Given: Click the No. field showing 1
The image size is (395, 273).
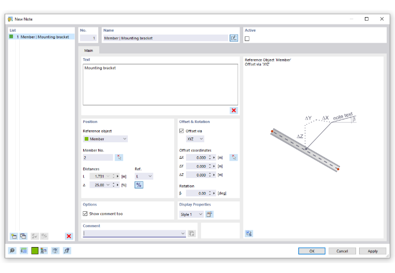Looking at the screenshot, I should pyautogui.click(x=88, y=38).
